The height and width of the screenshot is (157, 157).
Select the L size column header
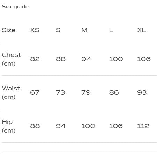point(111,30)
